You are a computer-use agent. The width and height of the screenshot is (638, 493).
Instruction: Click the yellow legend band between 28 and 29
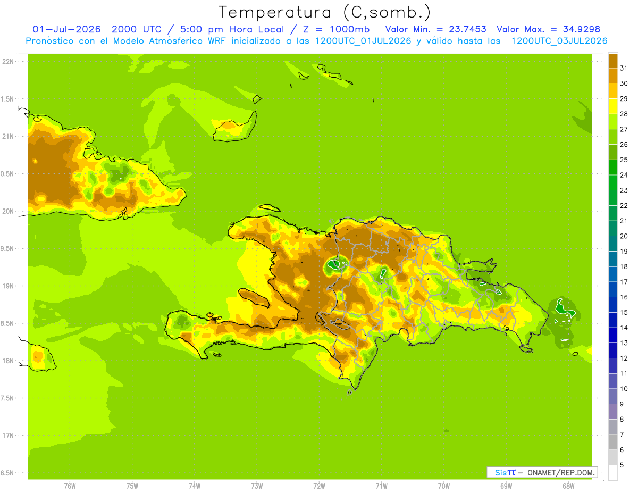[613, 106]
